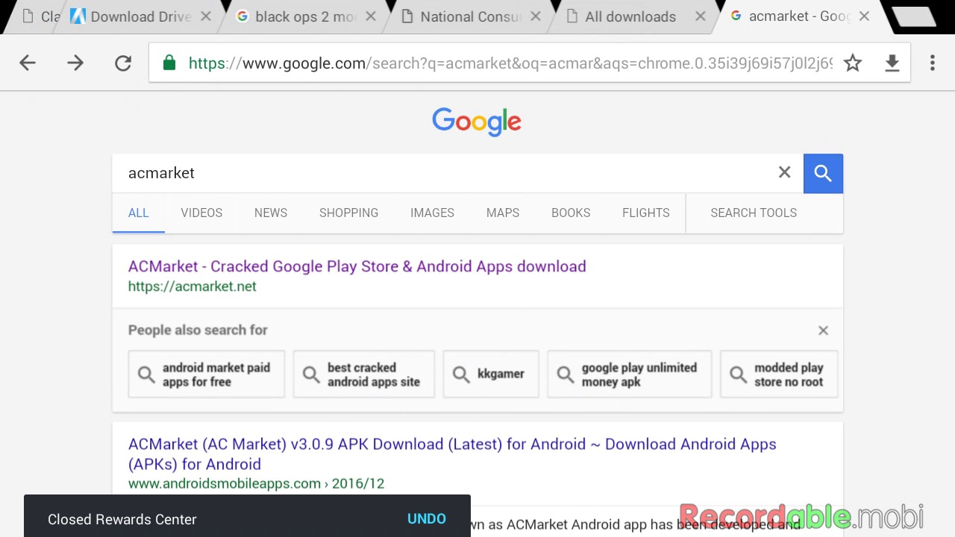Open SEARCH TOOLS options
The height and width of the screenshot is (537, 955).
[x=754, y=213]
